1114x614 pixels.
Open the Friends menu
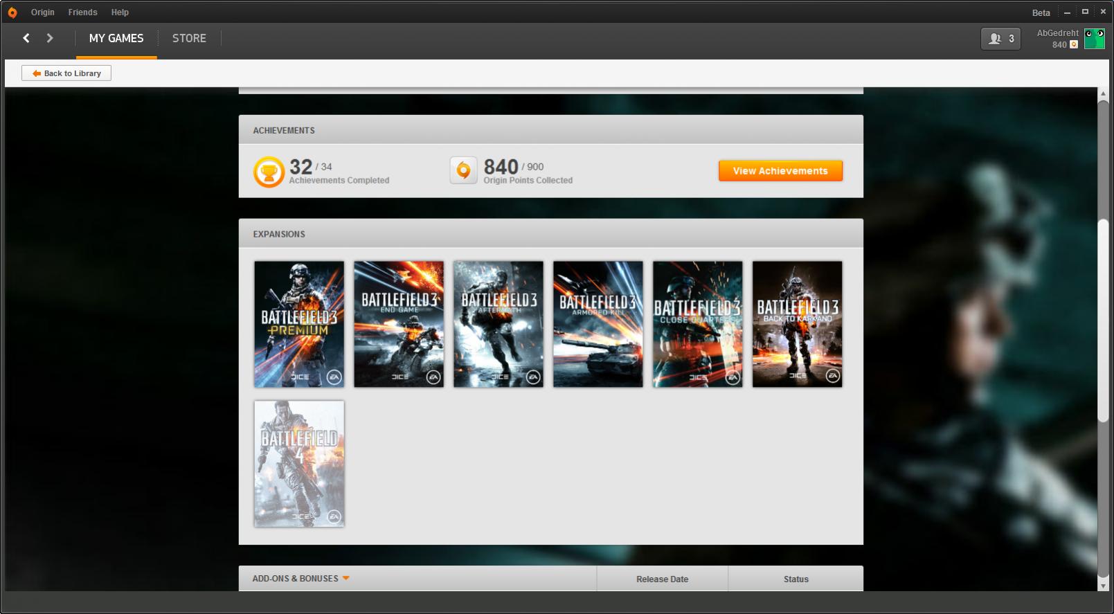tap(82, 12)
